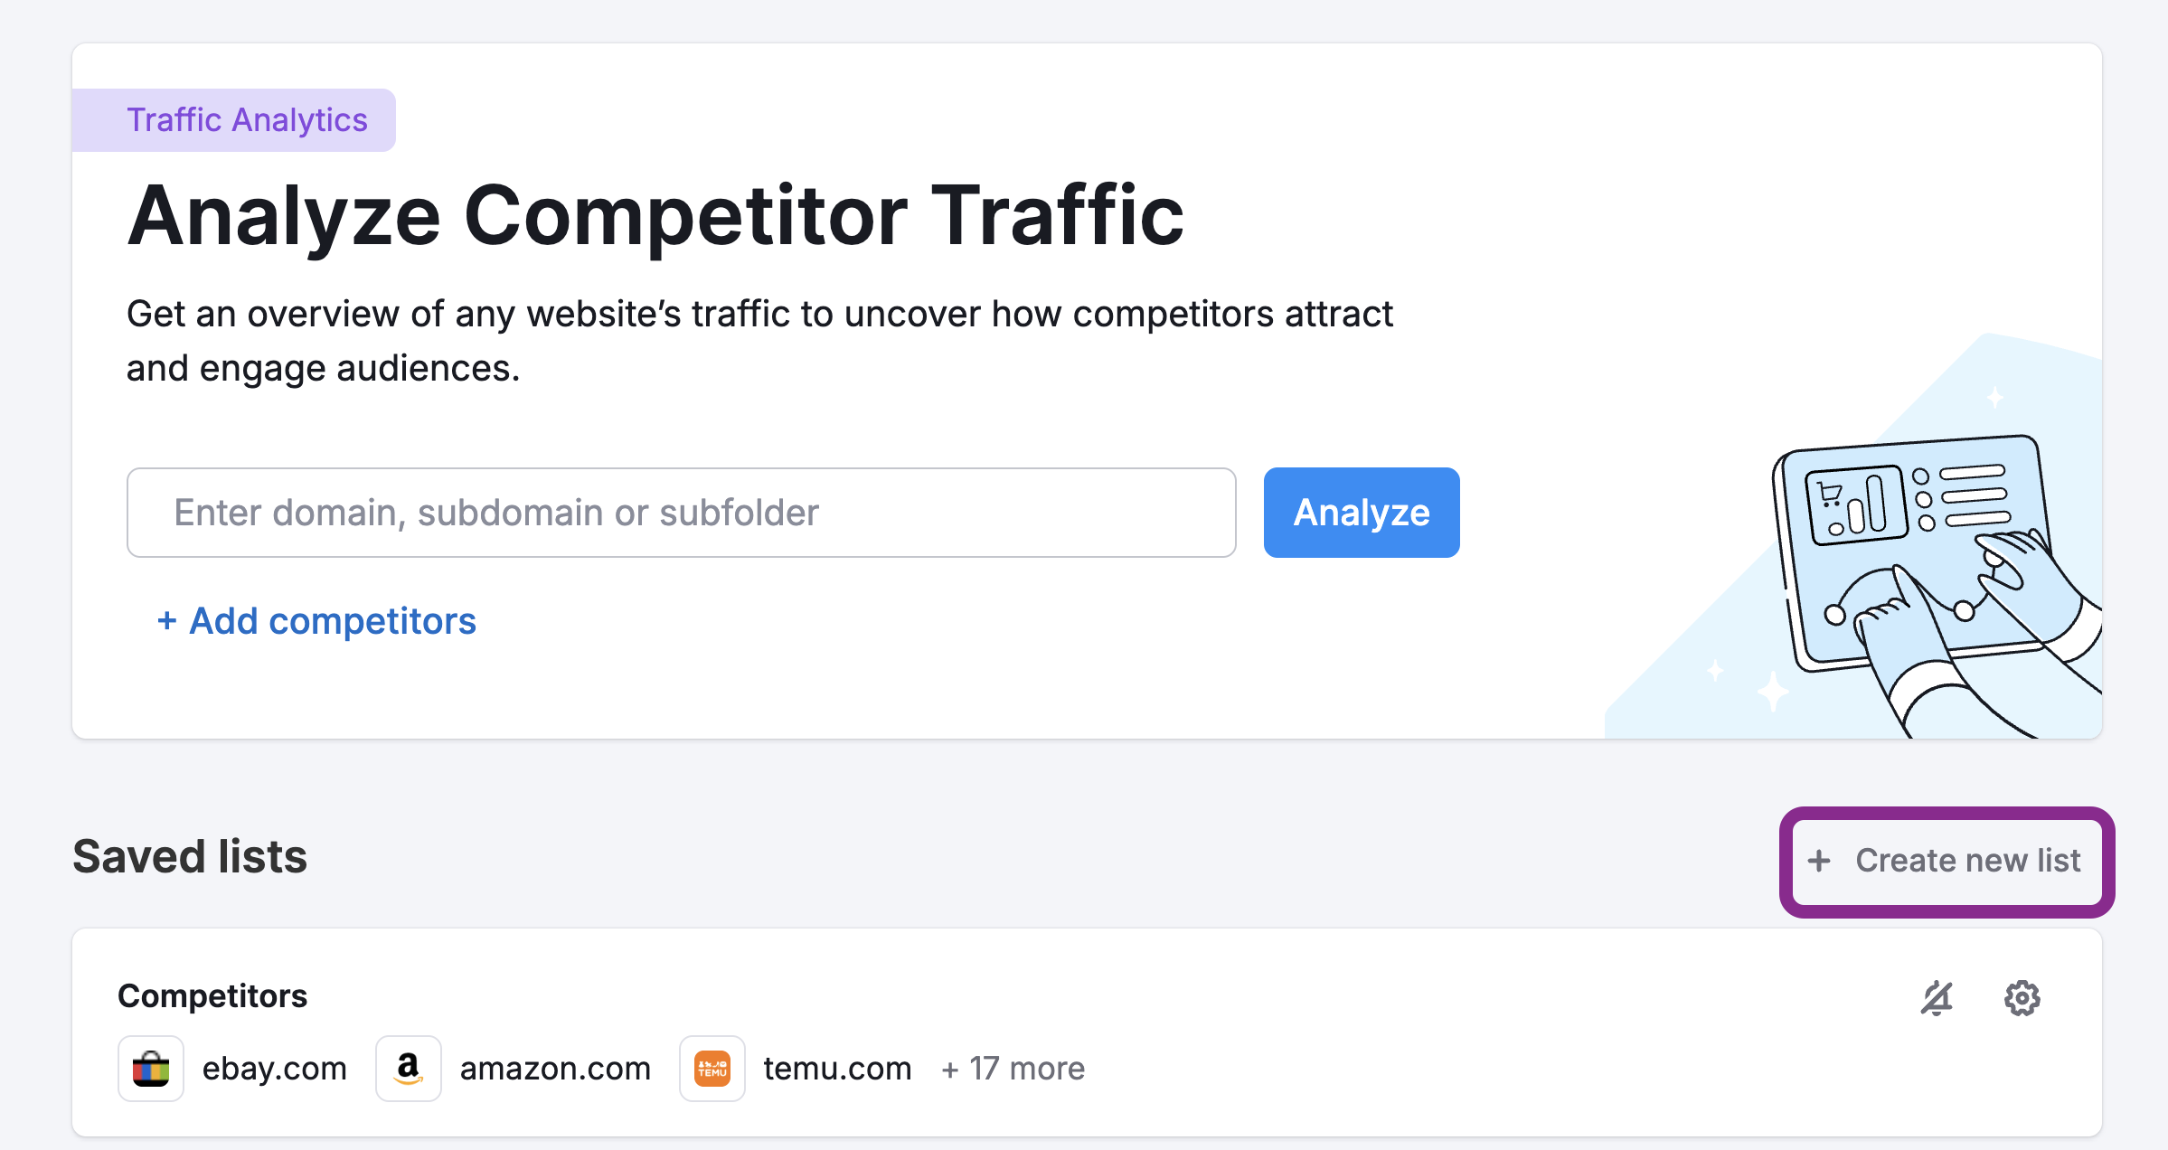Click the overview description paragraph
Viewport: 2168px width, 1150px height.
pos(759,341)
